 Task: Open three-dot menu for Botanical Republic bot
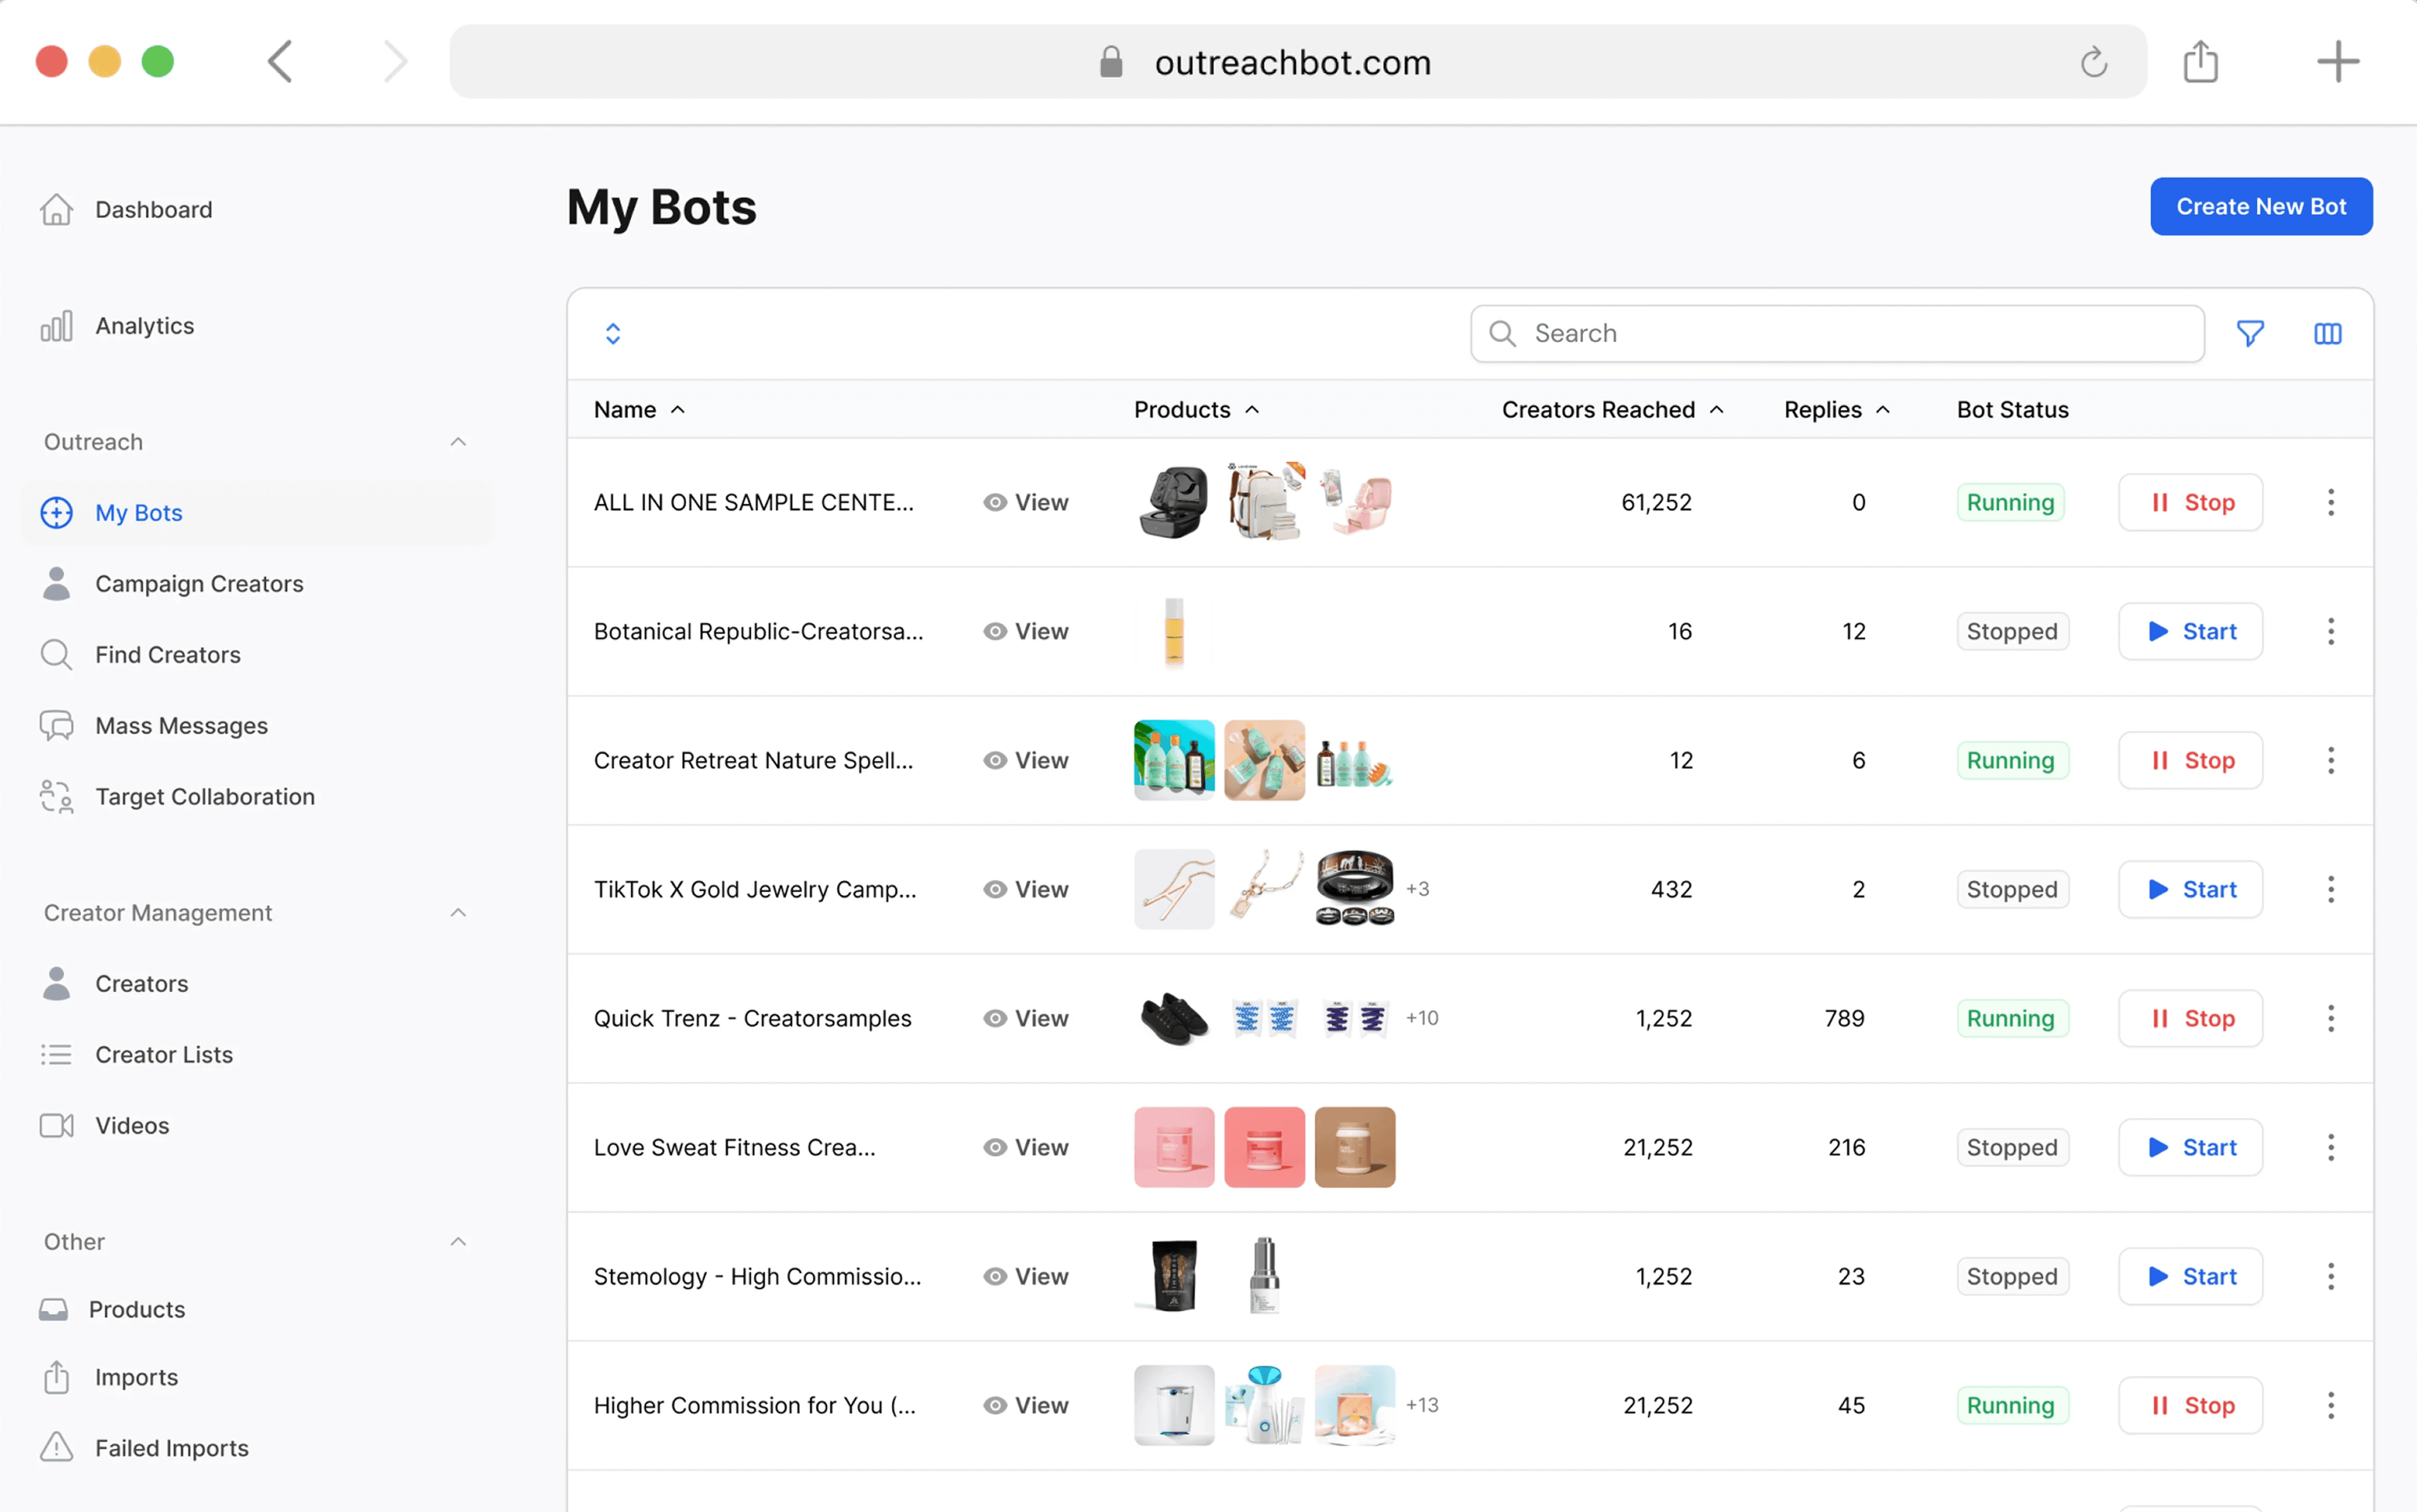(x=2330, y=631)
